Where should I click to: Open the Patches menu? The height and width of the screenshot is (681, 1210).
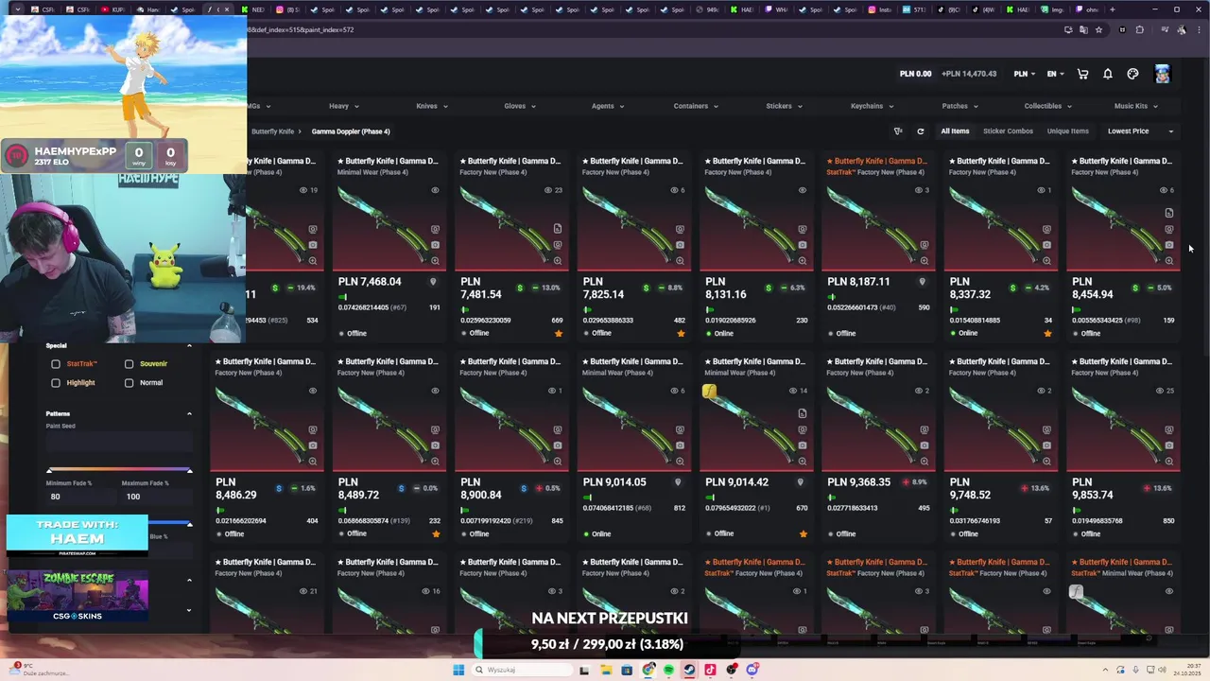tap(959, 106)
